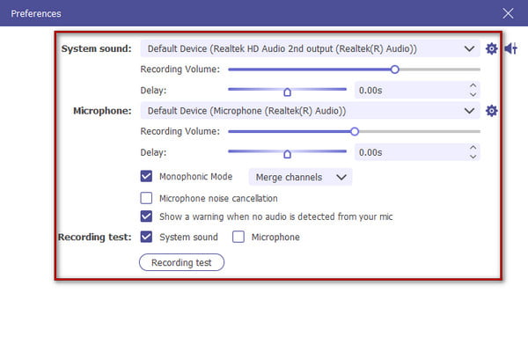Decrease Microphone delay value
This screenshot has width=528, height=352.
click(x=473, y=157)
